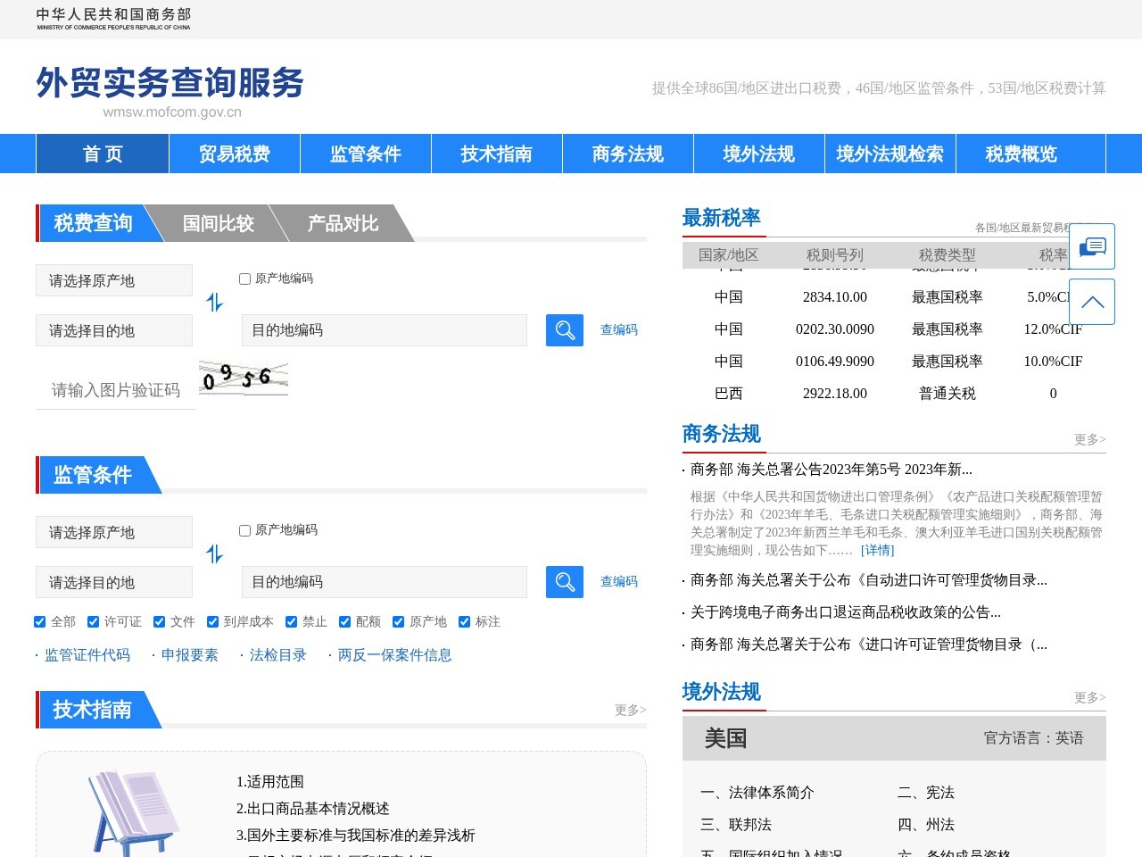This screenshot has width=1142, height=857.
Task: Check 原产地编码 checkbox in regulatory conditions
Action: (244, 531)
